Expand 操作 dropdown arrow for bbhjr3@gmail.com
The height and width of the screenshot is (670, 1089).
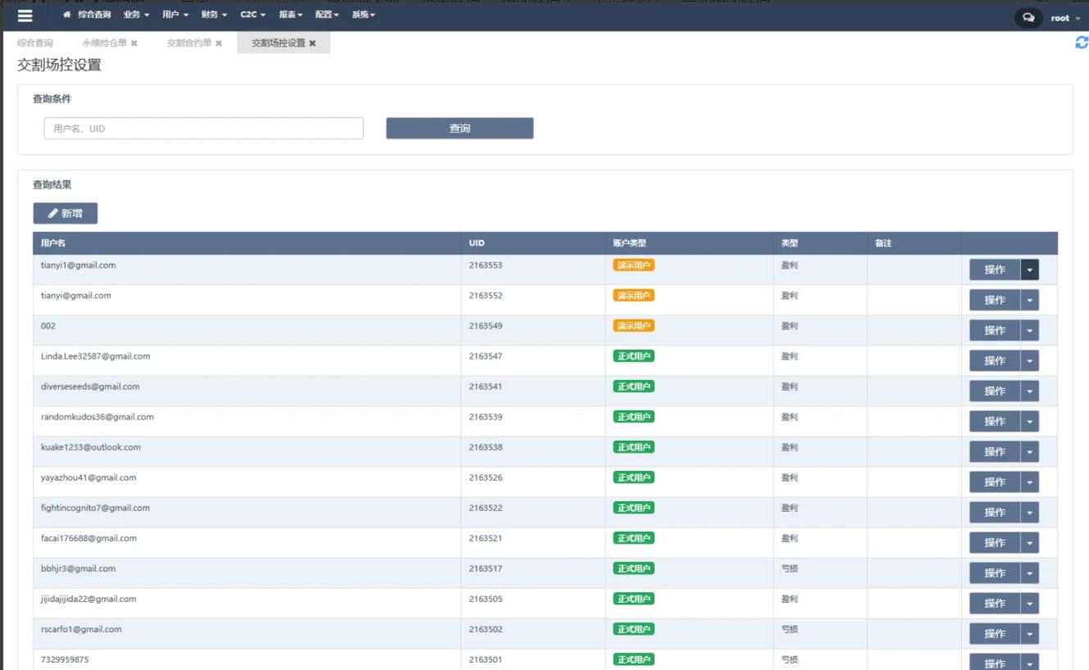(1029, 573)
